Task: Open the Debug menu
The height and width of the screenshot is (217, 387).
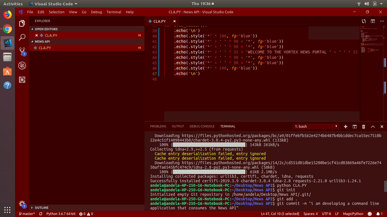Action: pyautogui.click(x=96, y=12)
